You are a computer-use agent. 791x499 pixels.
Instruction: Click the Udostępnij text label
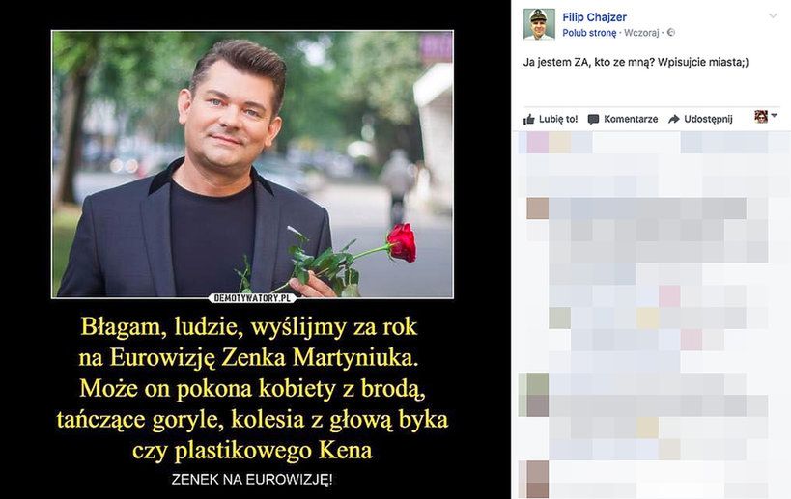tap(708, 119)
